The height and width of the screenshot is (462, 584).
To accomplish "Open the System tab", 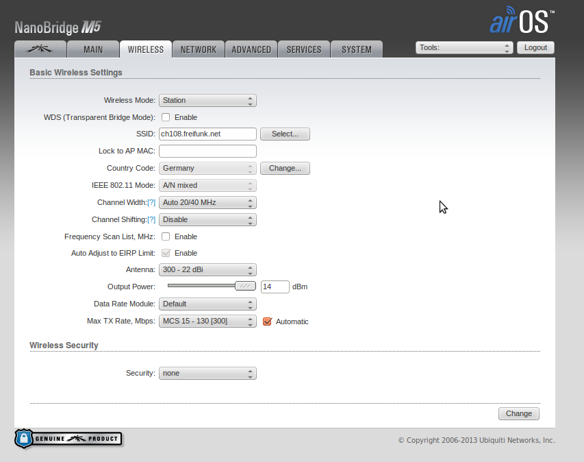I will (357, 49).
